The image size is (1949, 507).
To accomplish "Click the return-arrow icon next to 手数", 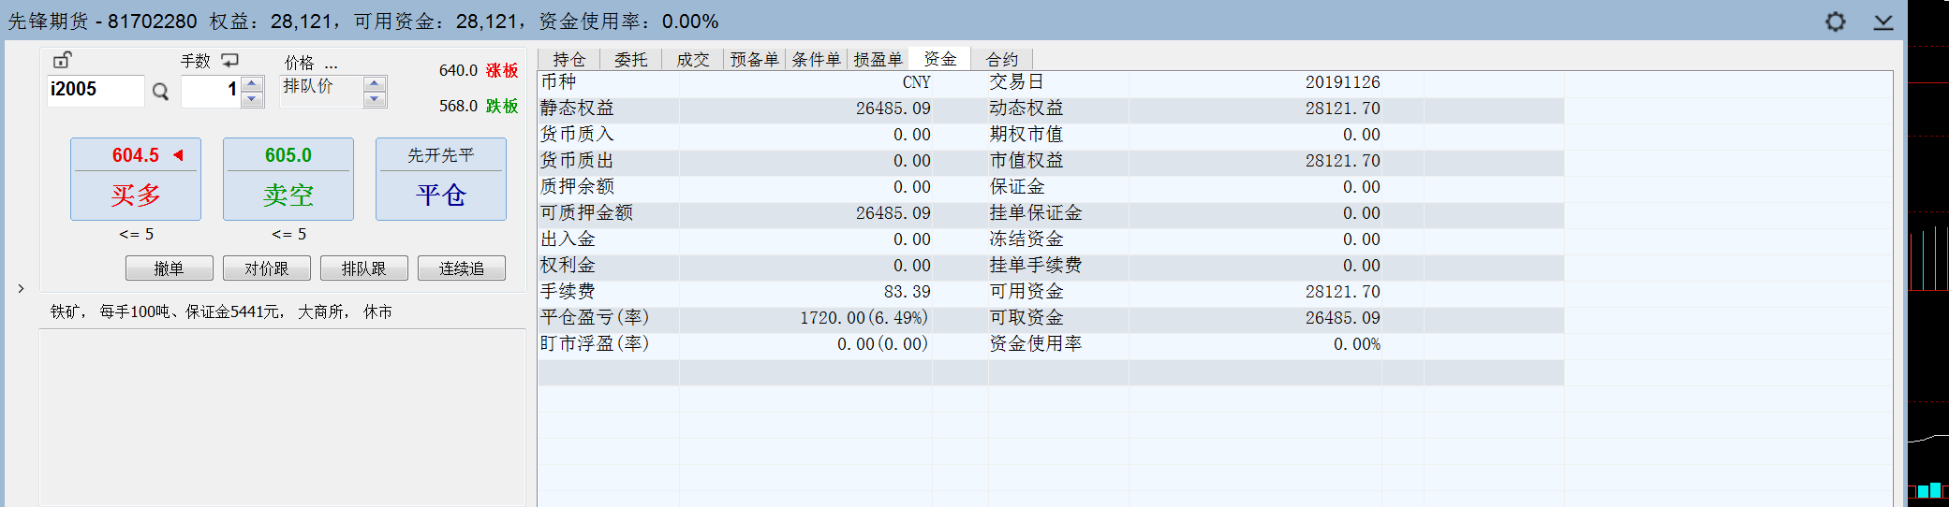I will 230,61.
